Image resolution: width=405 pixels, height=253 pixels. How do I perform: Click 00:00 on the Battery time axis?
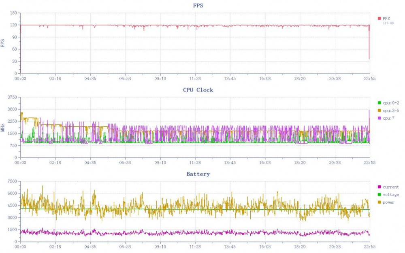(x=20, y=247)
